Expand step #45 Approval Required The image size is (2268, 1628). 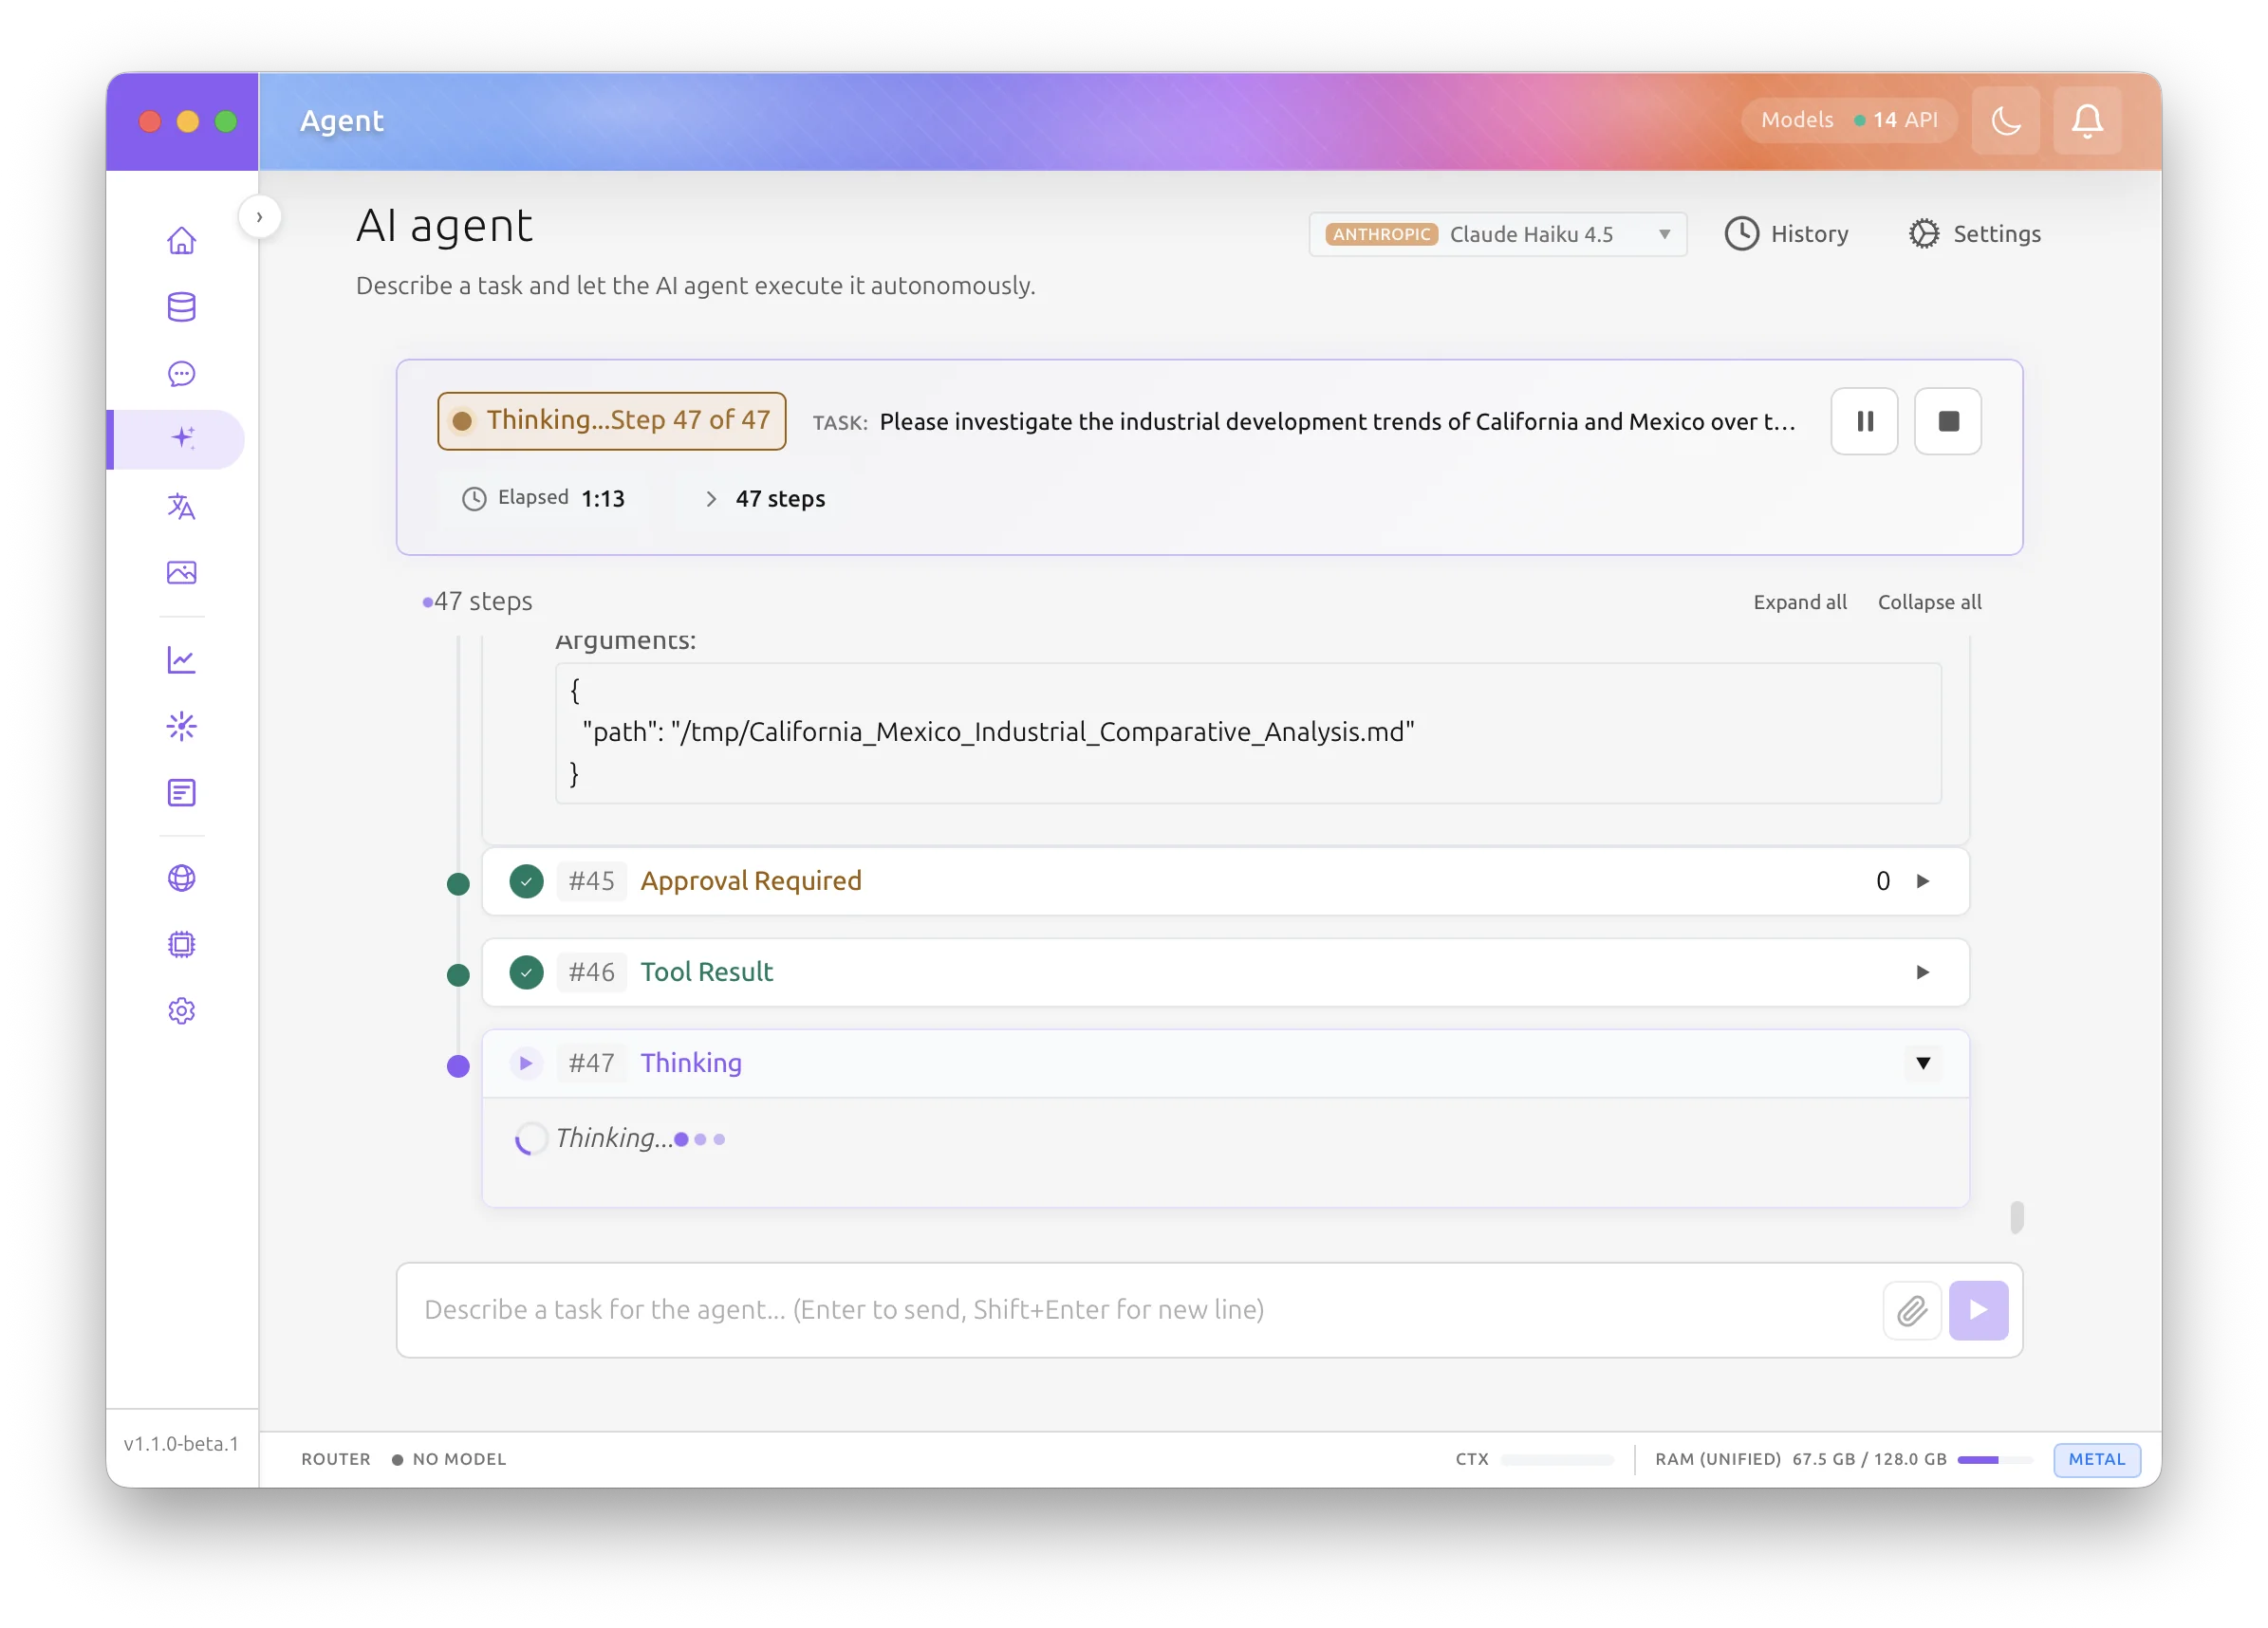1921,881
